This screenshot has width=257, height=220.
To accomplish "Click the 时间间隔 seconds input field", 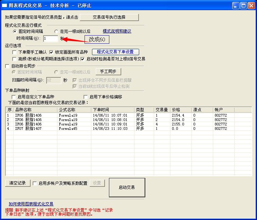I will 51,39.
